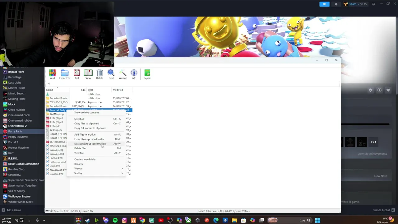Click the Windows taskbar search box
Screen dimensions: 398x224
pyautogui.click(x=289, y=220)
